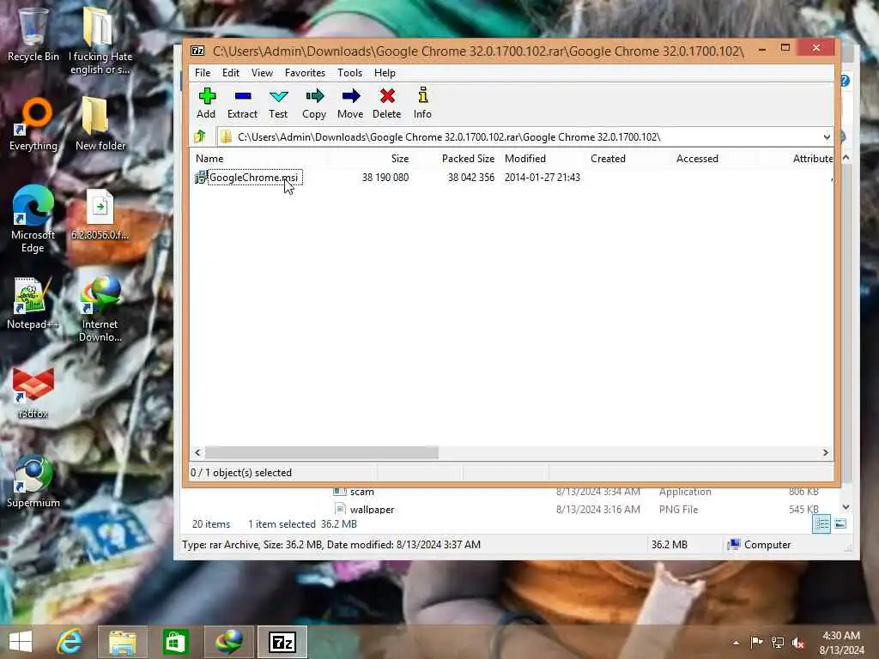Open the View menu
This screenshot has height=659, width=879.
262,73
